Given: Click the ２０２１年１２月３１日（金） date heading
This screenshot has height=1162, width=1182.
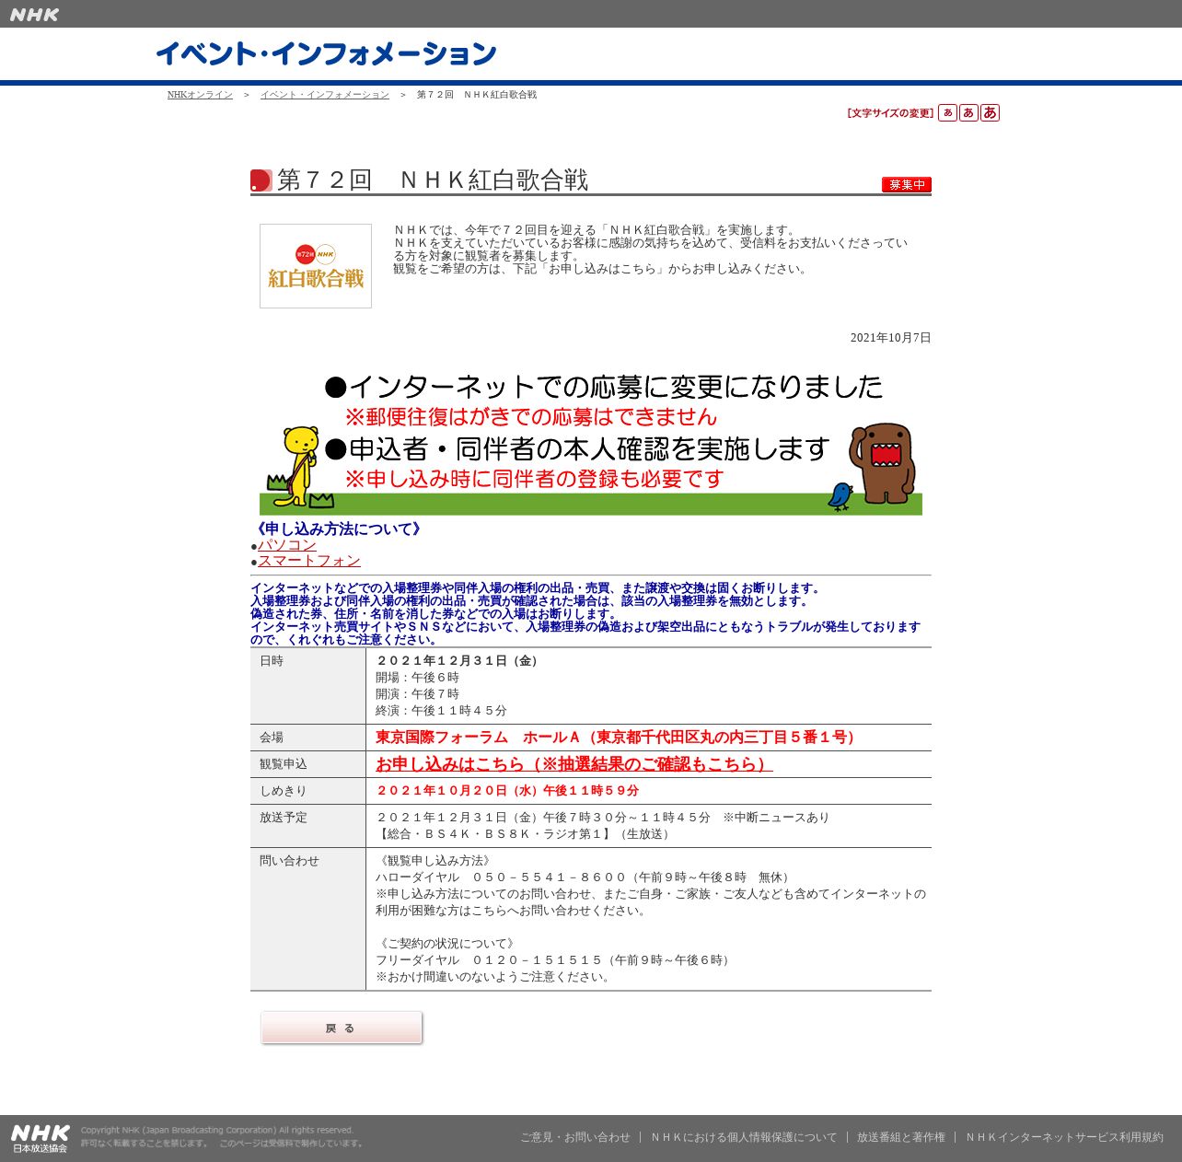Looking at the screenshot, I should 459,661.
